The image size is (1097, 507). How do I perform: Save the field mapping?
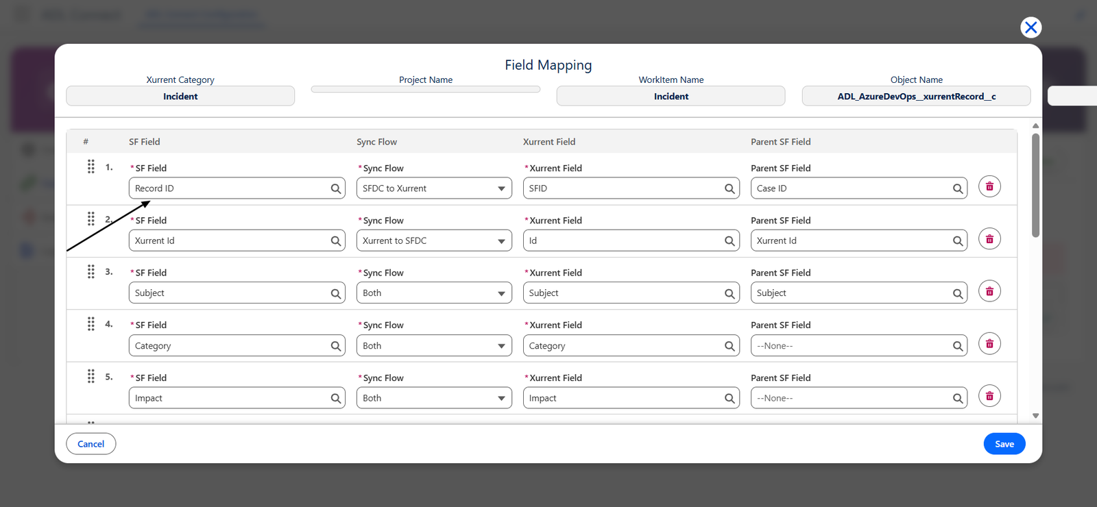[1004, 444]
